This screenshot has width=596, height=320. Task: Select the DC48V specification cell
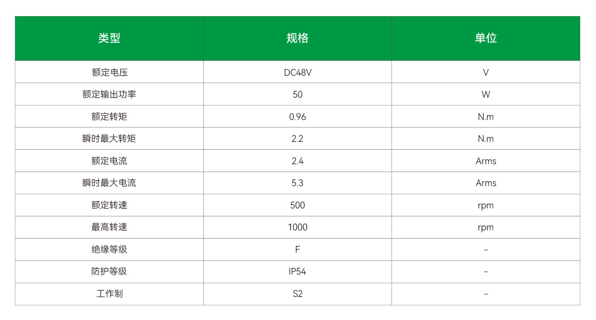pos(297,72)
